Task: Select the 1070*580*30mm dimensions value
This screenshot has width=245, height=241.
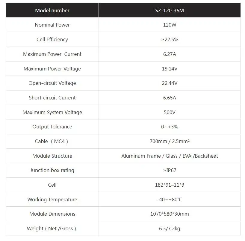Action: click(x=170, y=214)
